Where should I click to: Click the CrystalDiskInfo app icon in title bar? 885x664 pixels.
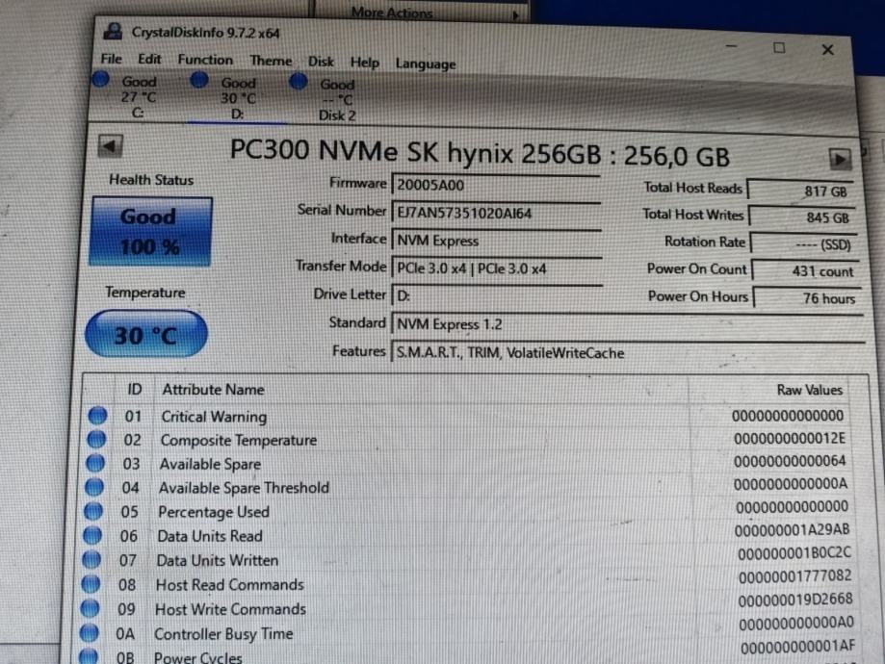click(113, 31)
